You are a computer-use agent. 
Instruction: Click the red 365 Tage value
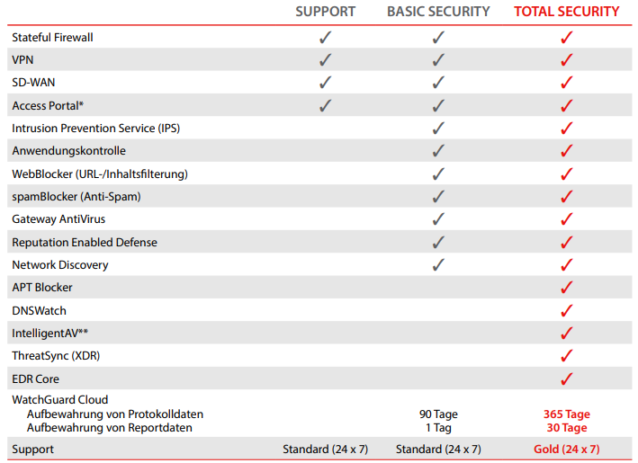[x=567, y=414]
